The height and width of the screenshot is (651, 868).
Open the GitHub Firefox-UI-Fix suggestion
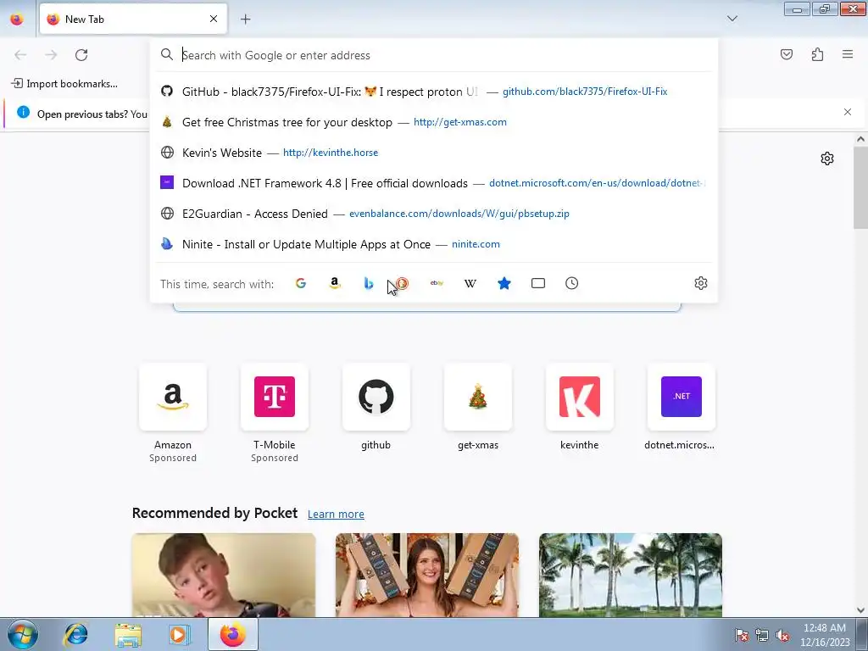(x=434, y=92)
